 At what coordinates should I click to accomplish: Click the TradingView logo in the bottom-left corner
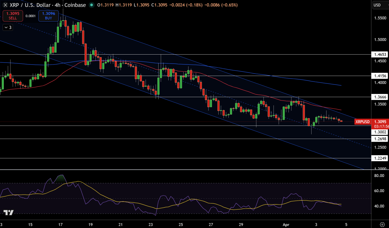9,212
